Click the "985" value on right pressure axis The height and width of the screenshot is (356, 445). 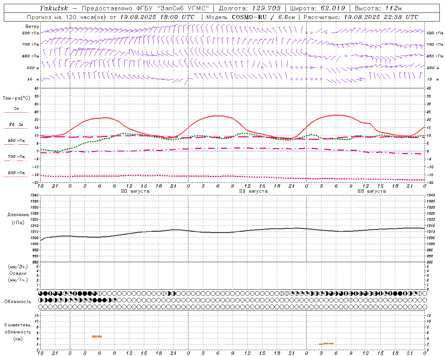pyautogui.click(x=430, y=262)
